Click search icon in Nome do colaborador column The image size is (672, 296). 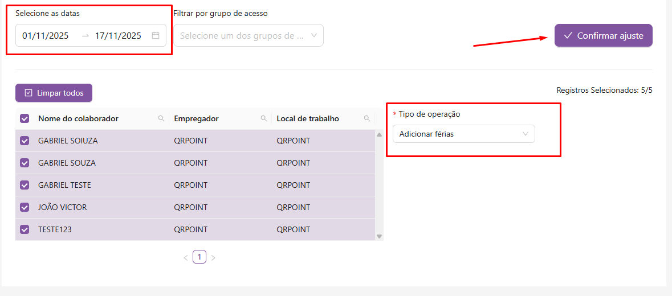(161, 118)
